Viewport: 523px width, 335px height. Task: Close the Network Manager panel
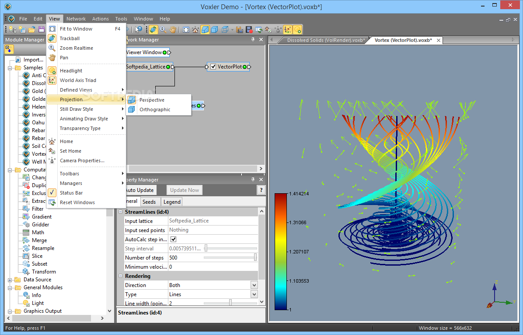point(261,40)
